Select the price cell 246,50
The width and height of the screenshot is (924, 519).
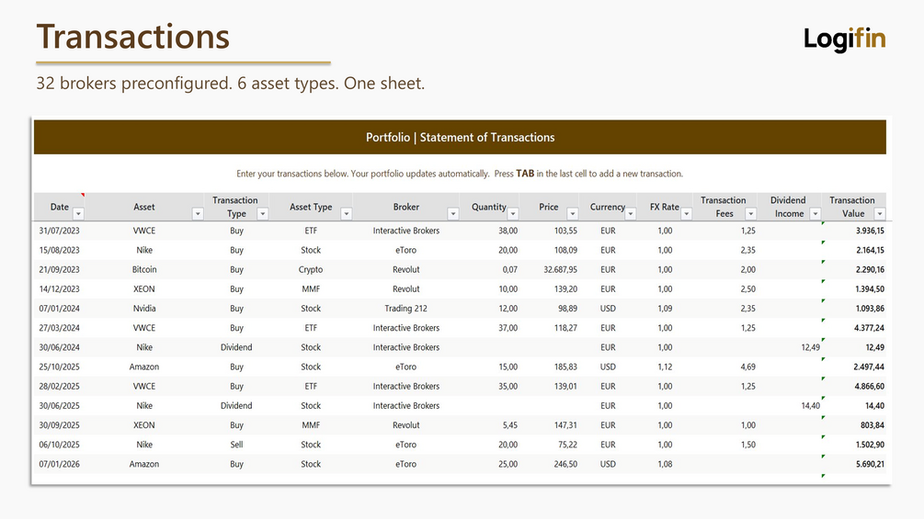565,464
